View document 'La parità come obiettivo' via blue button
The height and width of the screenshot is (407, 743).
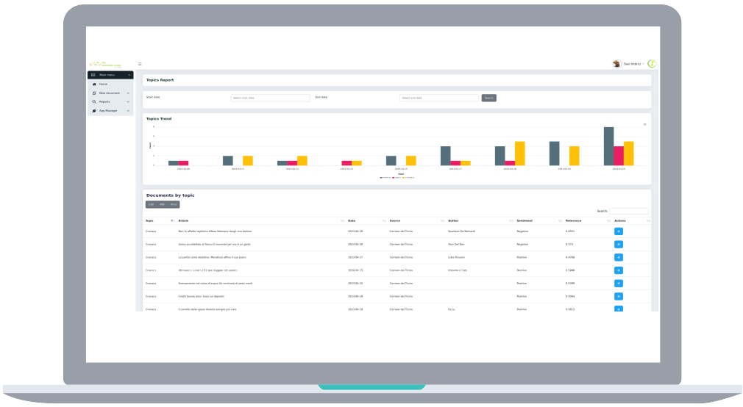[x=619, y=257]
